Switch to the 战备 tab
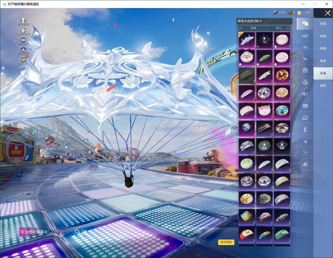The width and height of the screenshot is (333, 258). point(323,73)
